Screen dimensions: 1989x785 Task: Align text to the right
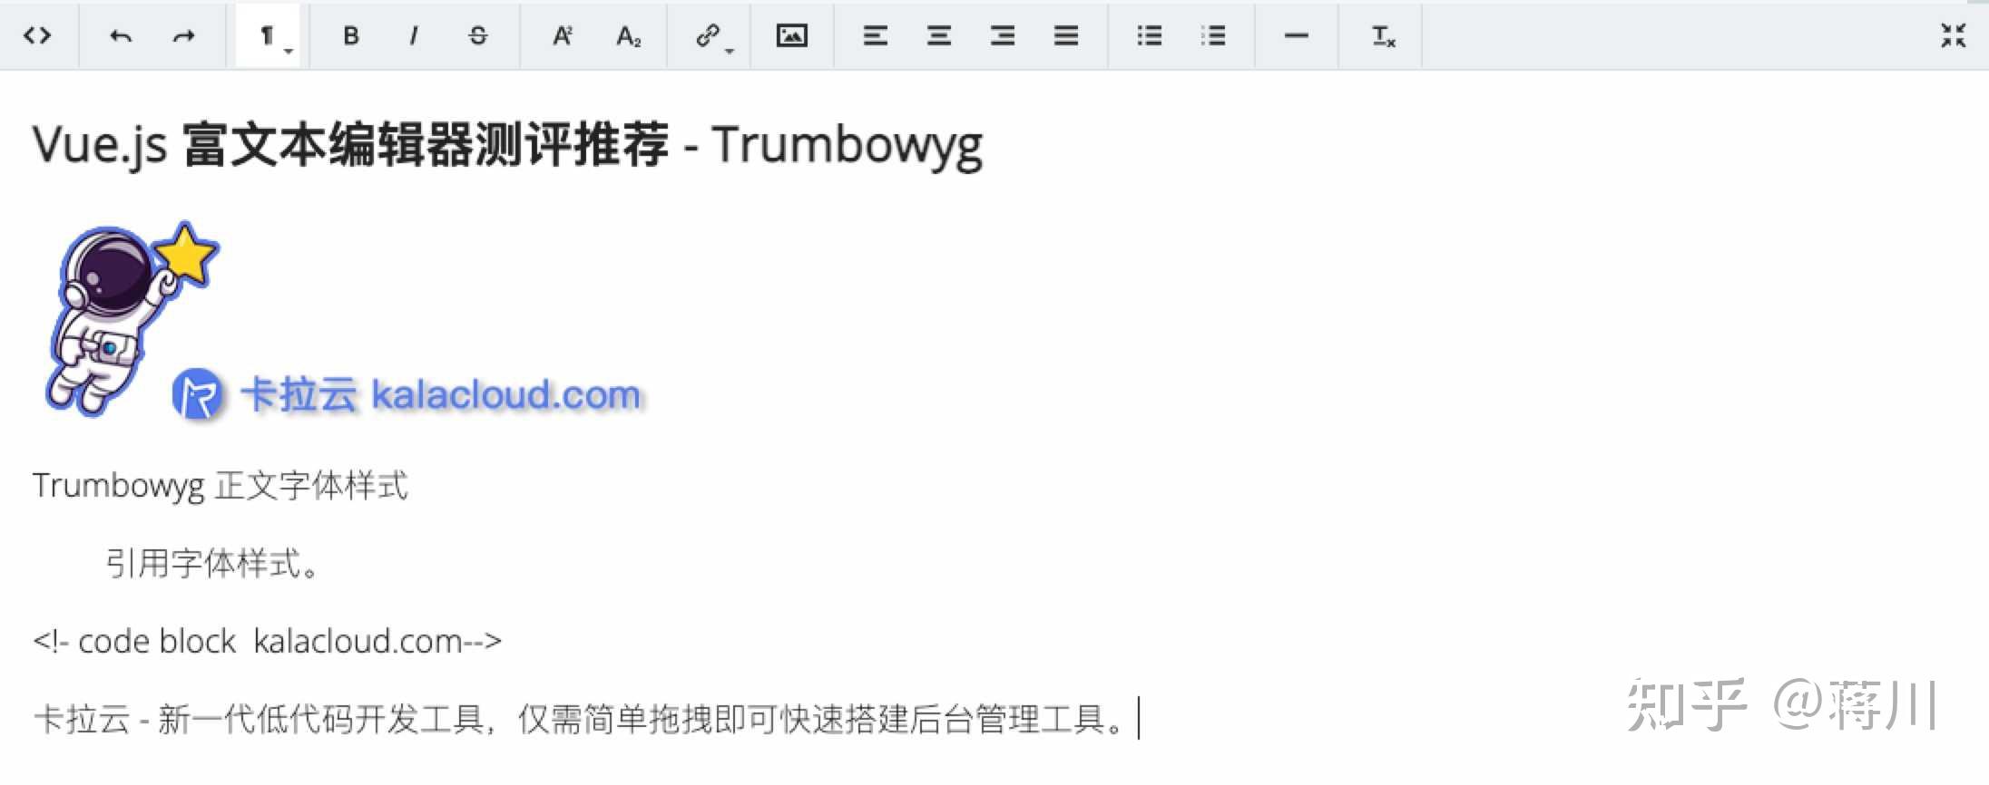[1003, 35]
